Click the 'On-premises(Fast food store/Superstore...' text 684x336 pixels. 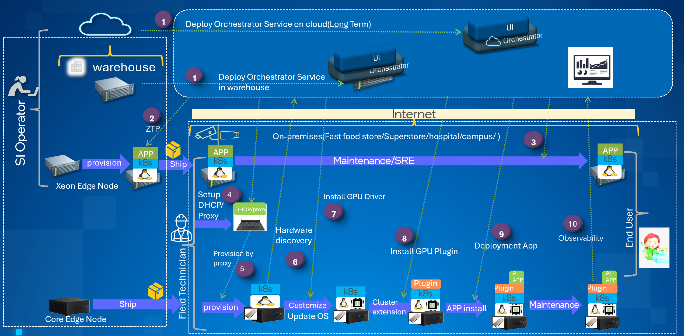[x=386, y=136]
